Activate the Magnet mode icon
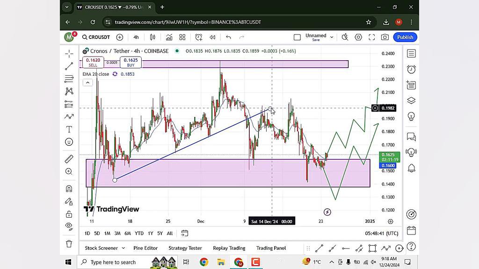Viewport: 479px width, 269px height. point(69,189)
